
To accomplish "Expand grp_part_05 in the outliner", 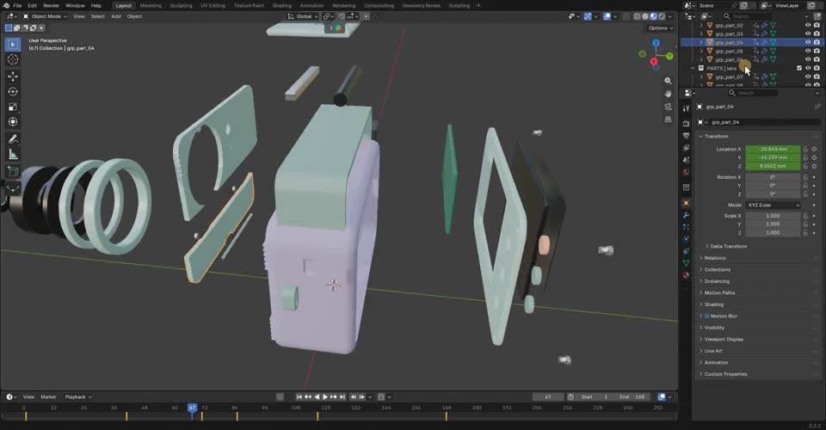I will [x=701, y=51].
